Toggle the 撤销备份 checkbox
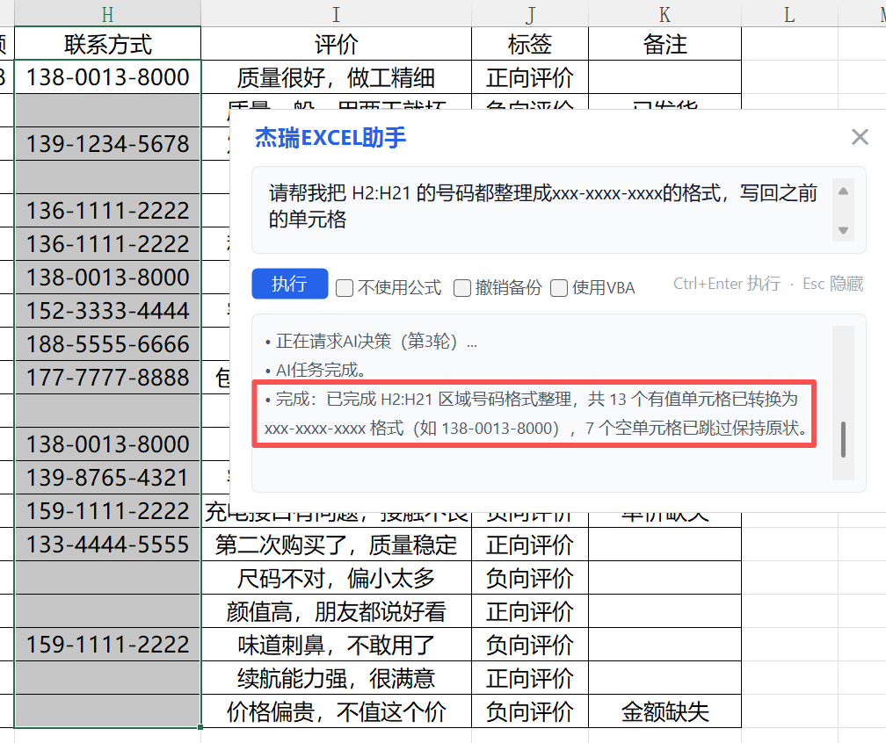The image size is (886, 743). pos(462,288)
